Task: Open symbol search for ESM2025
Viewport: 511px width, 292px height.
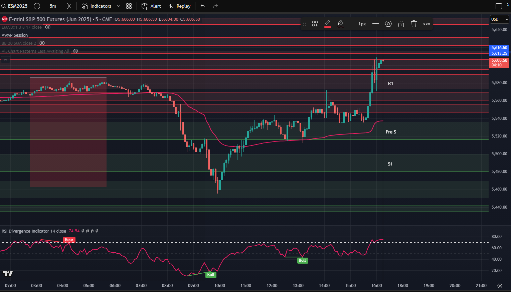Action: click(x=15, y=6)
